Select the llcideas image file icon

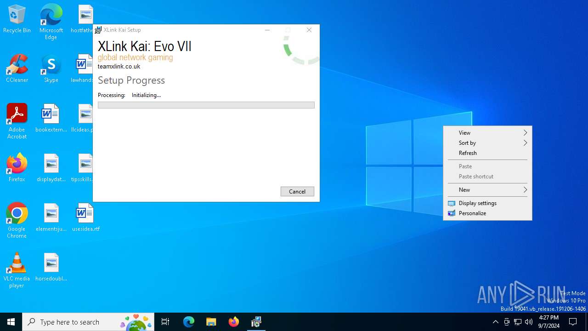tap(82, 119)
